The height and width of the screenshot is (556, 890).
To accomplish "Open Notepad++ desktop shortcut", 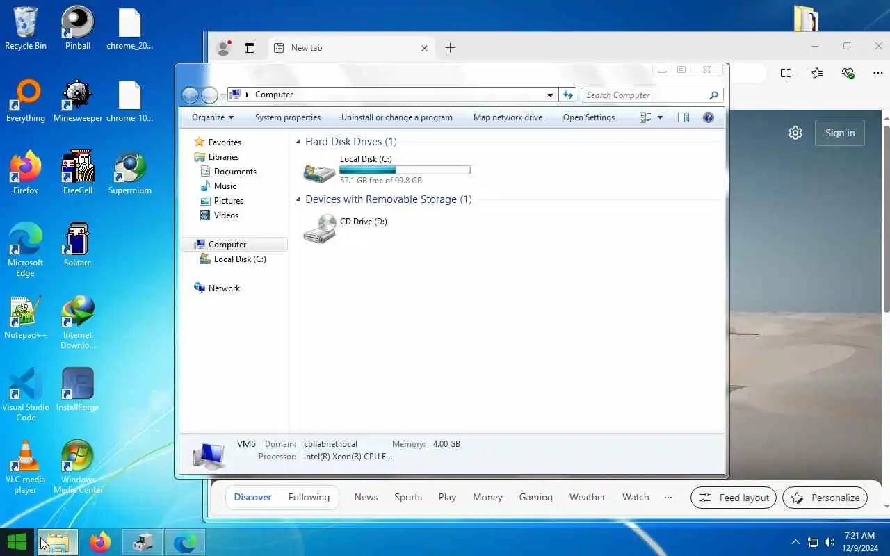I will click(26, 318).
